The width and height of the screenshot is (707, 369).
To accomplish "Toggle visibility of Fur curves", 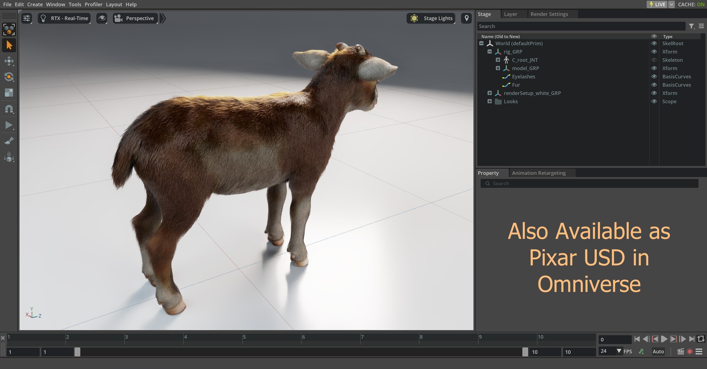I will [x=654, y=85].
